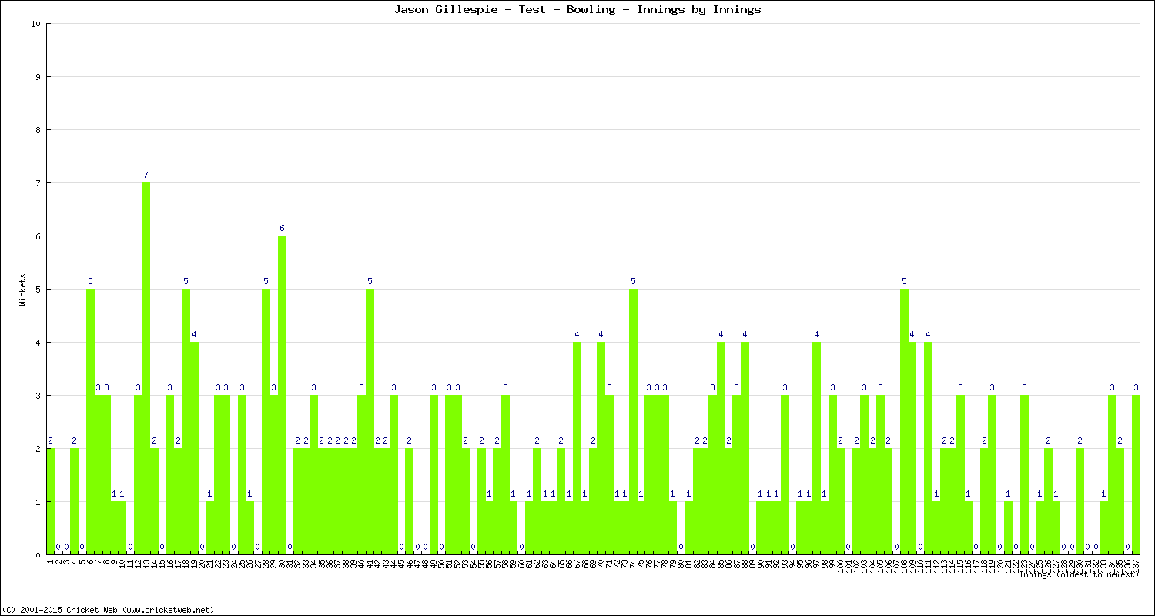Click the 2-wicket bar at innings 4
Viewport: 1155px width, 616px height.
coord(74,501)
